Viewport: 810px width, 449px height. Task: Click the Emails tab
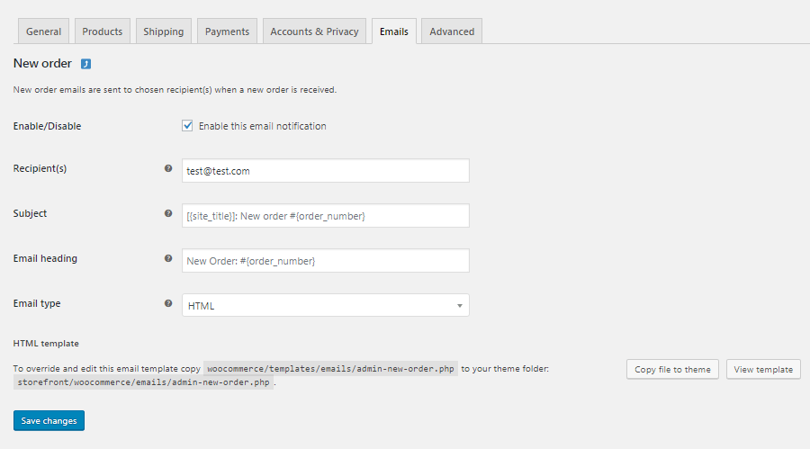tap(393, 31)
